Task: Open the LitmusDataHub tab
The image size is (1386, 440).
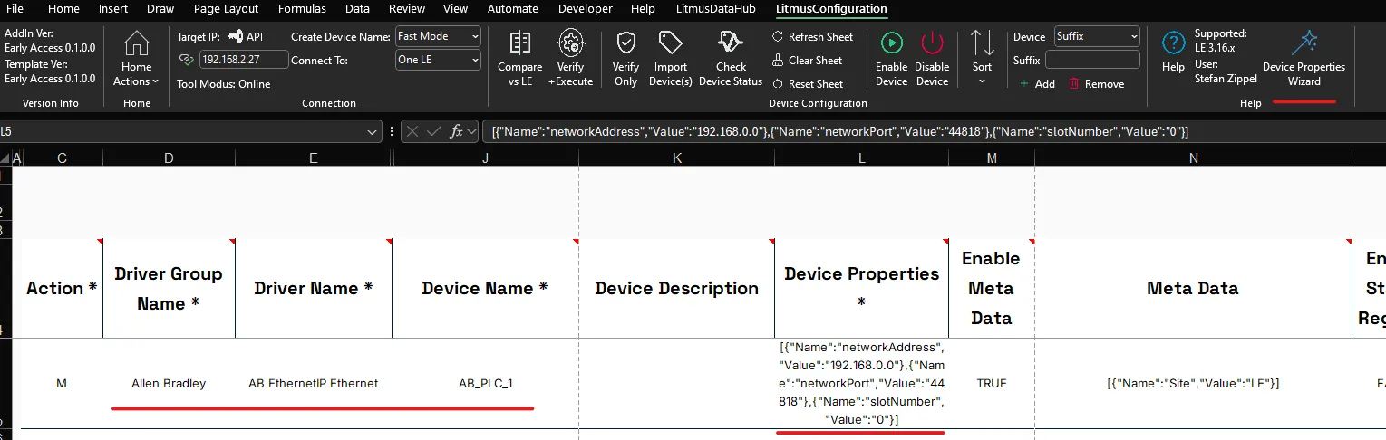Action: click(716, 9)
